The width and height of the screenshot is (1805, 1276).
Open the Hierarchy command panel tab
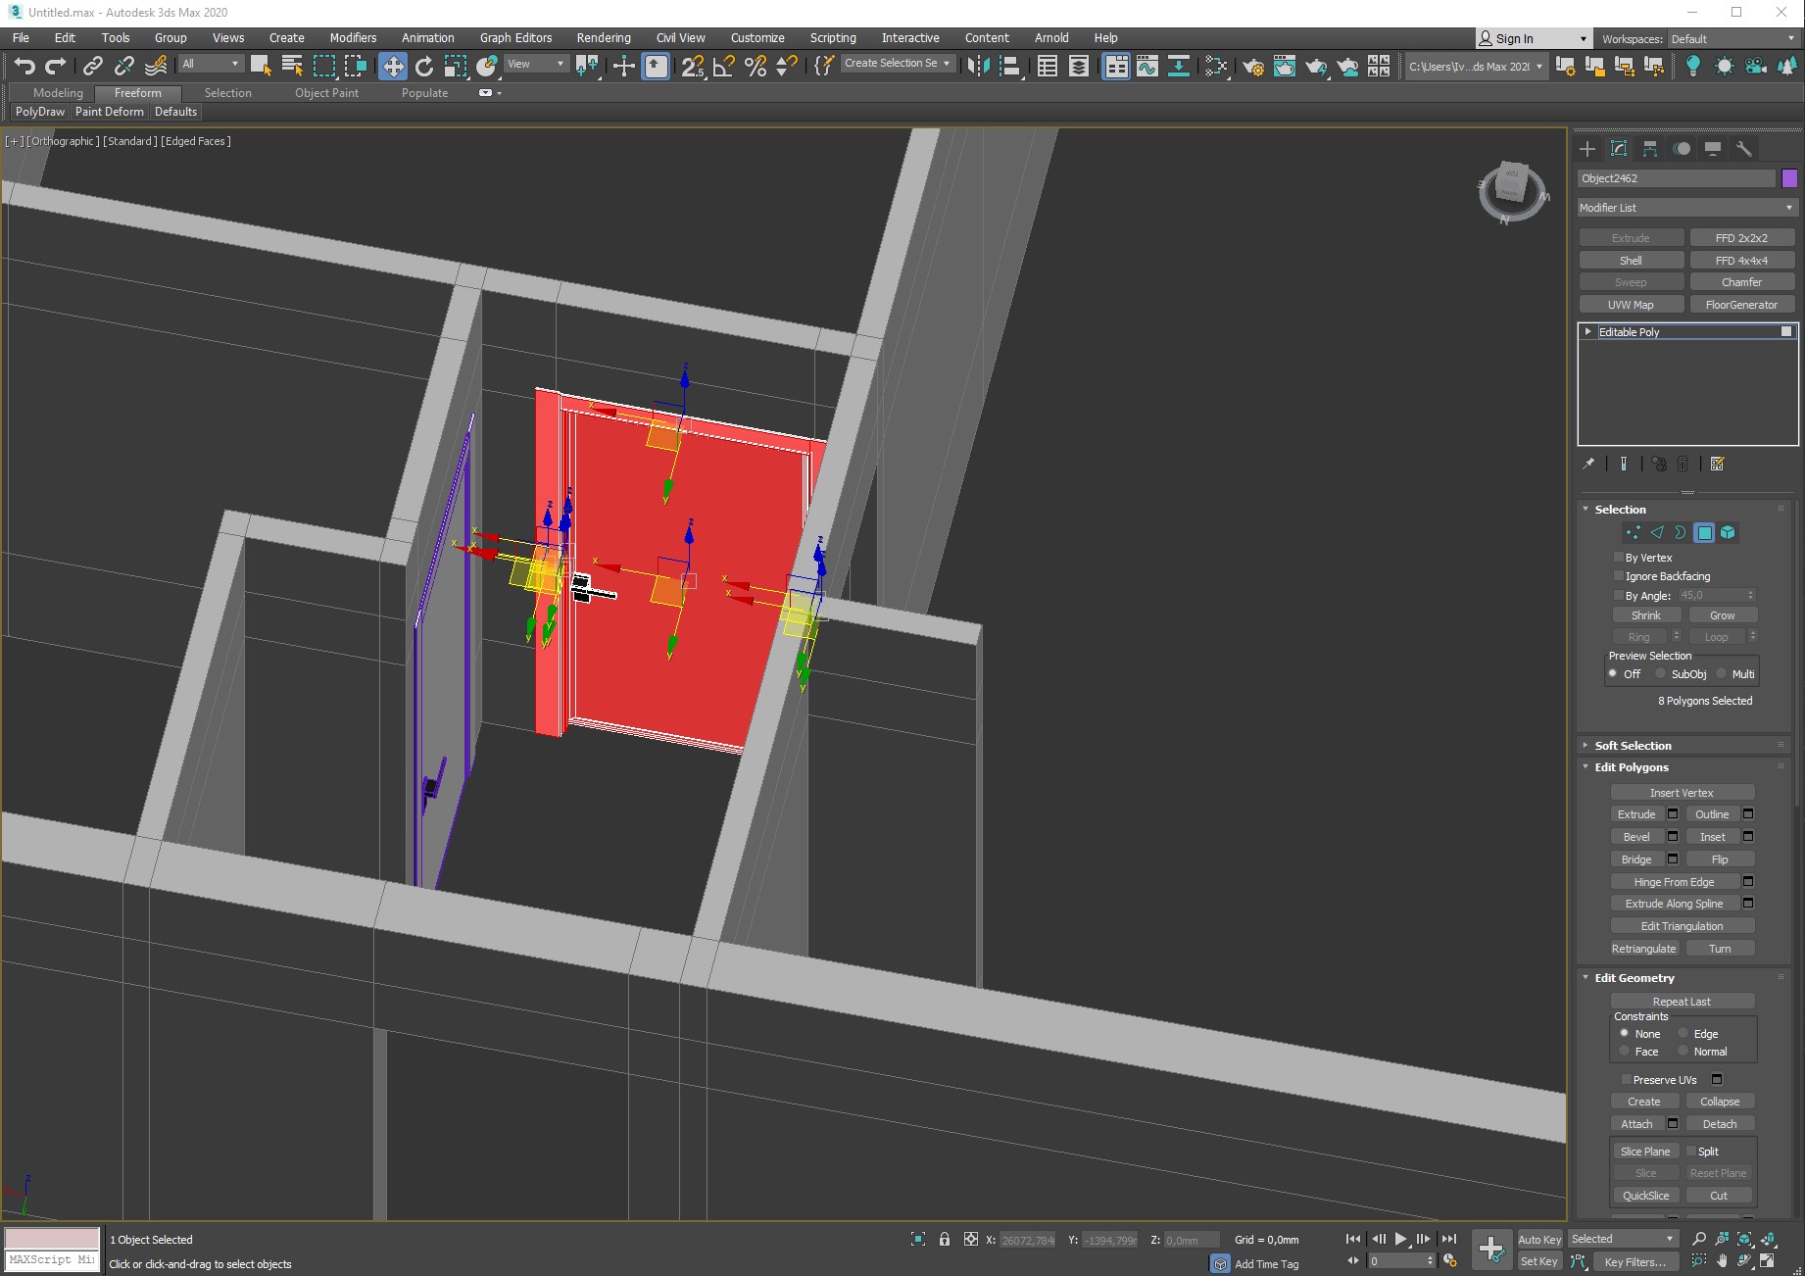point(1650,149)
